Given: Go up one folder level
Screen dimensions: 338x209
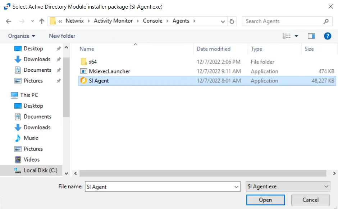Looking at the screenshot, I should [x=42, y=21].
